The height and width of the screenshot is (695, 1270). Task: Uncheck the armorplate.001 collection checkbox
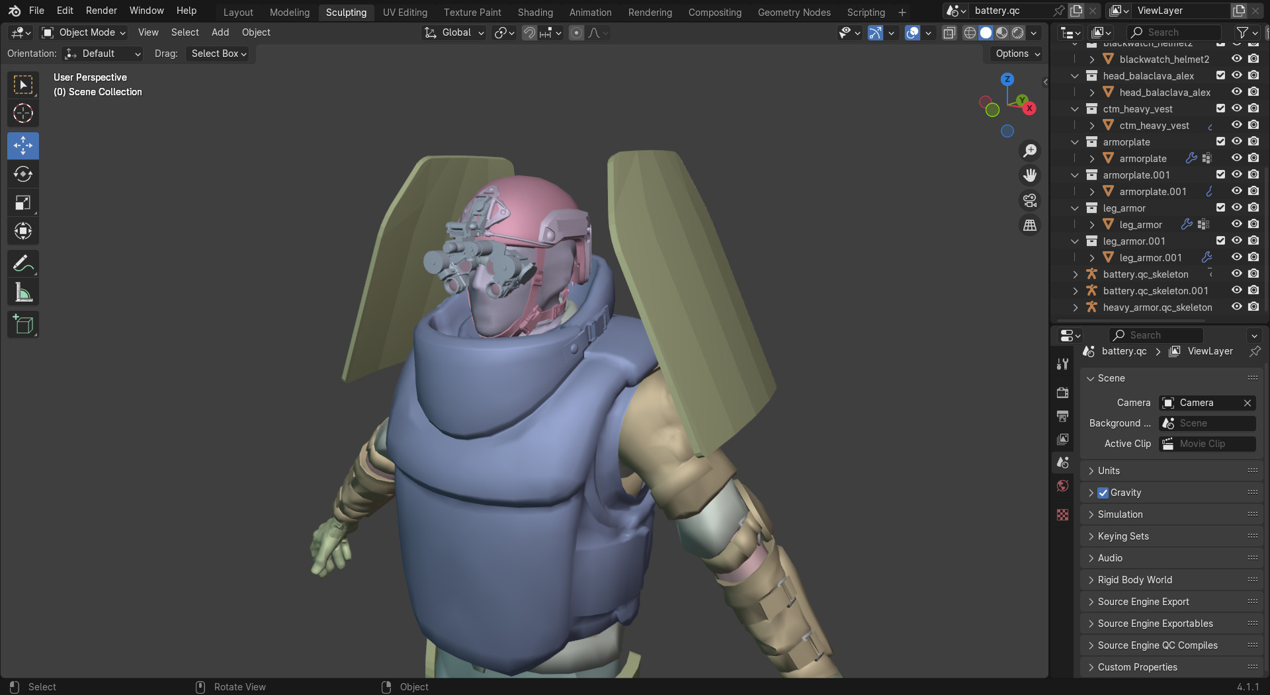pos(1220,174)
